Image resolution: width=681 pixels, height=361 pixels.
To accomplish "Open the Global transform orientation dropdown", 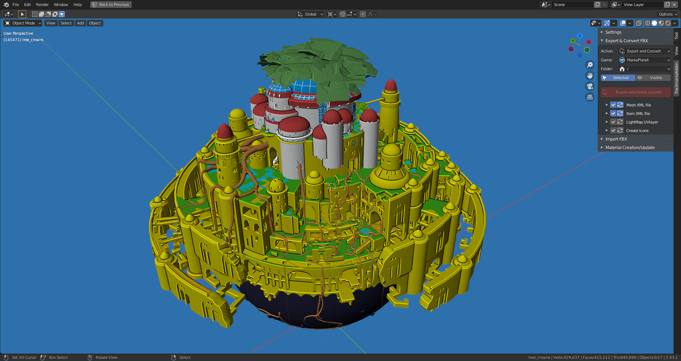I will 310,14.
